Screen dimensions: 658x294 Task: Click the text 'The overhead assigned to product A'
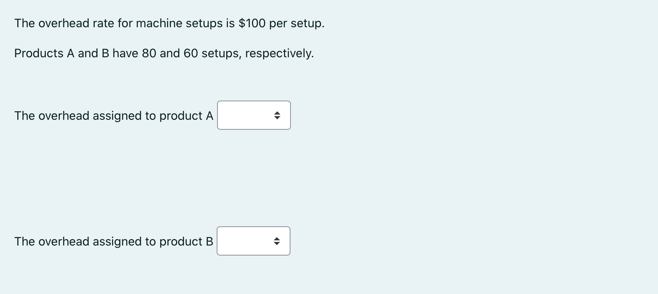point(113,116)
